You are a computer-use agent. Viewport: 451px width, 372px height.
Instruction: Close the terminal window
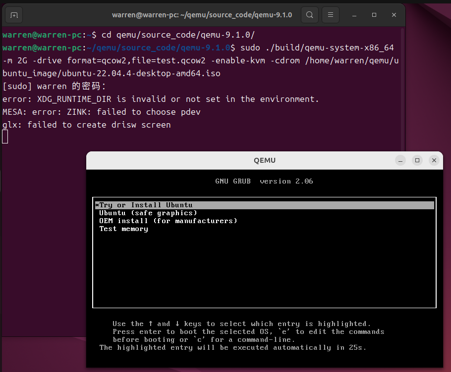pos(394,15)
